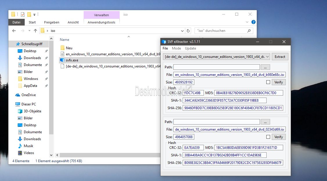Screen dimensions: 327x181
Task: Tick the checkbox beside the lower Verify button
Action: pyautogui.click(x=268, y=137)
